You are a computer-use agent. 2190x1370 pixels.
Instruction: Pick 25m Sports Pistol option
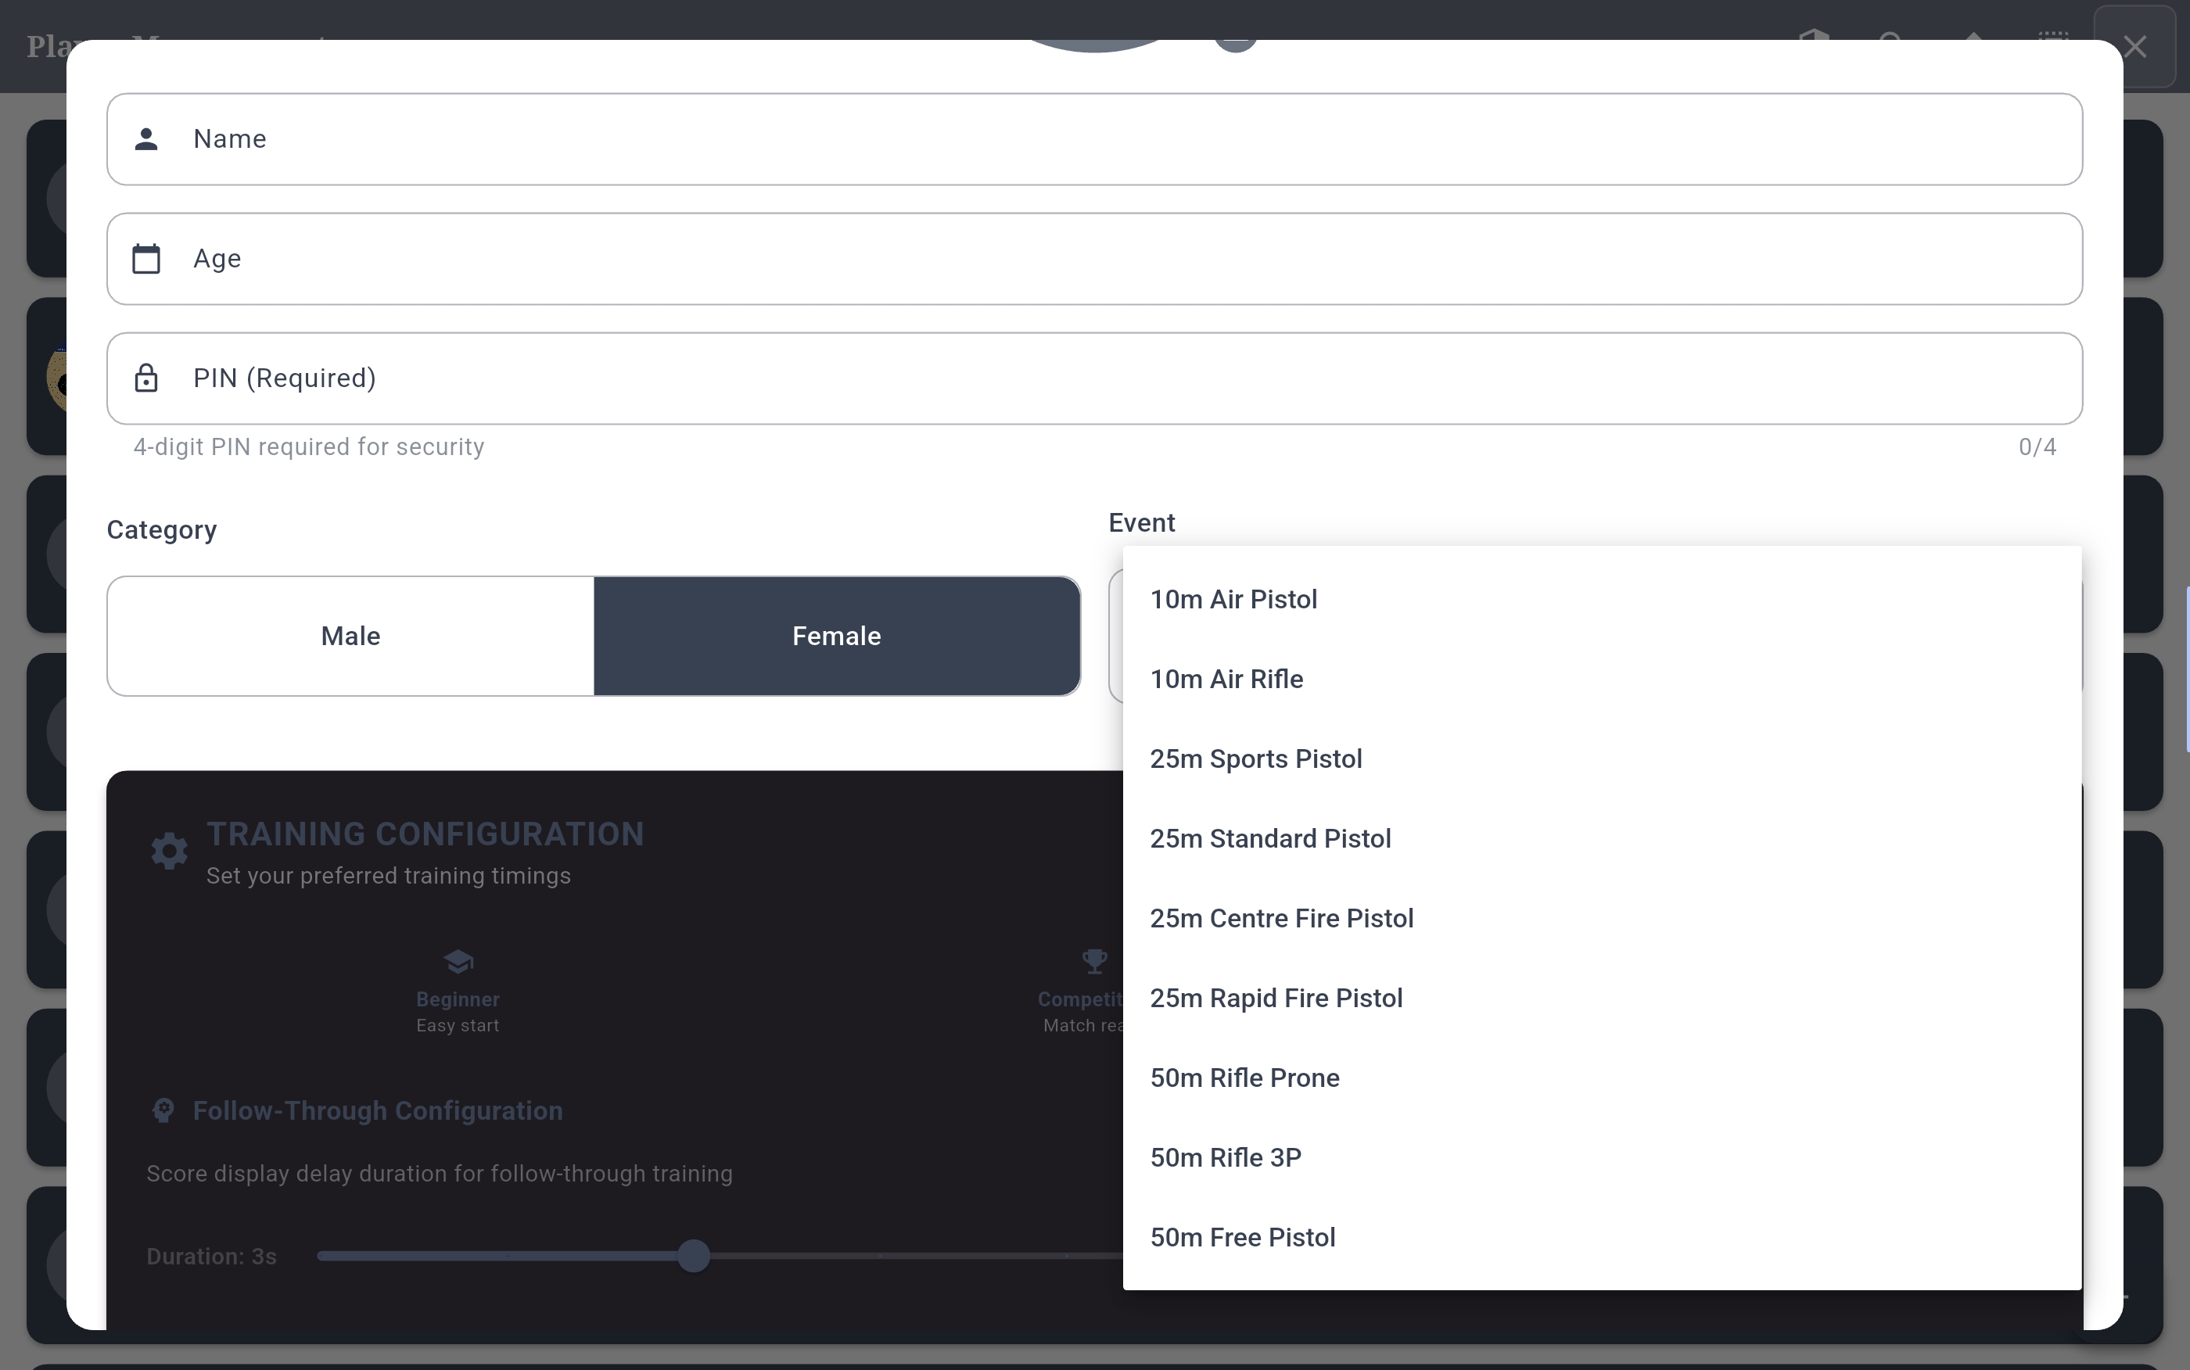point(1256,759)
